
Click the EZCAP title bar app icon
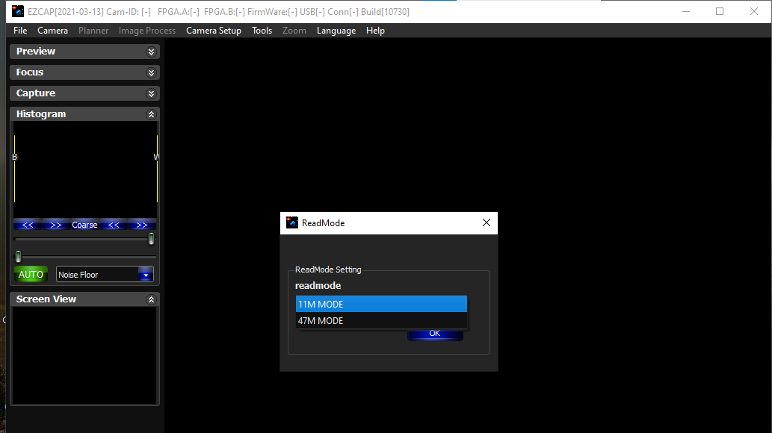pyautogui.click(x=18, y=11)
